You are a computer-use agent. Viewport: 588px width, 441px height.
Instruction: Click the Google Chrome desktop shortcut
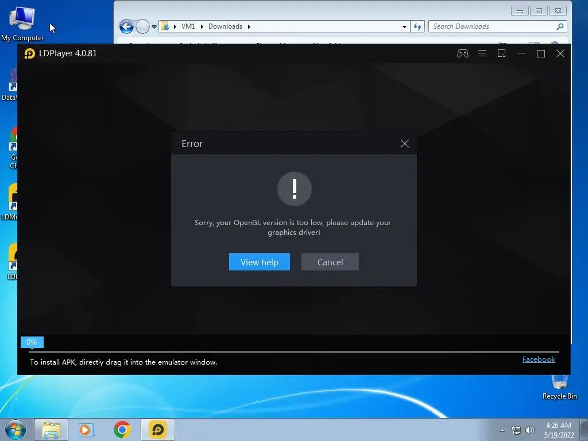tap(13, 148)
